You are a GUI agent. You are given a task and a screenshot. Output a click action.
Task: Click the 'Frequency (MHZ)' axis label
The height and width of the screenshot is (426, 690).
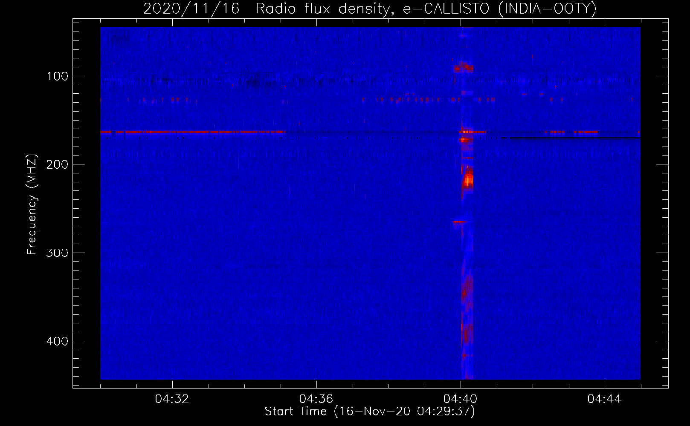pos(32,204)
